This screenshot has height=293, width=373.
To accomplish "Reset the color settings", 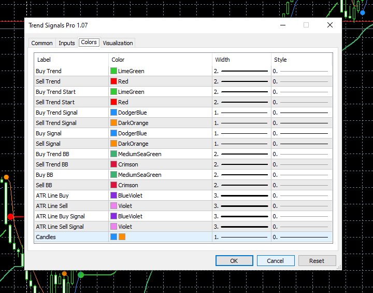I will (x=317, y=261).
